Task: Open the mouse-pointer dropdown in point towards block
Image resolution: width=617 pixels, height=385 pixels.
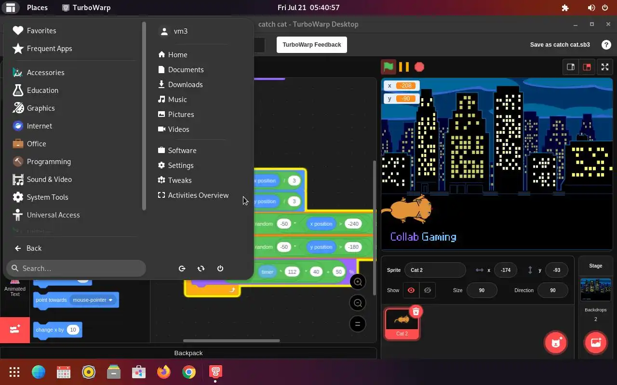Action: click(93, 300)
